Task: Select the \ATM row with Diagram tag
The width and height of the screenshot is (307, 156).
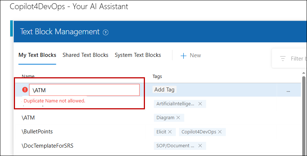Action: pos(158,118)
